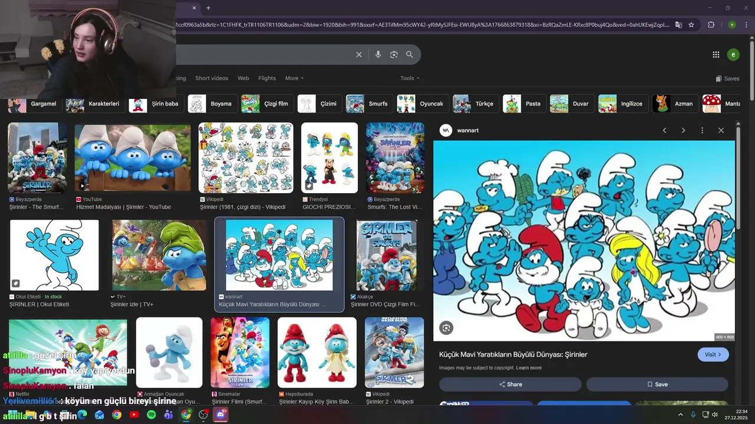This screenshot has height=424, width=755.
Task: Open Outlook mail from the taskbar
Action: [x=99, y=415]
